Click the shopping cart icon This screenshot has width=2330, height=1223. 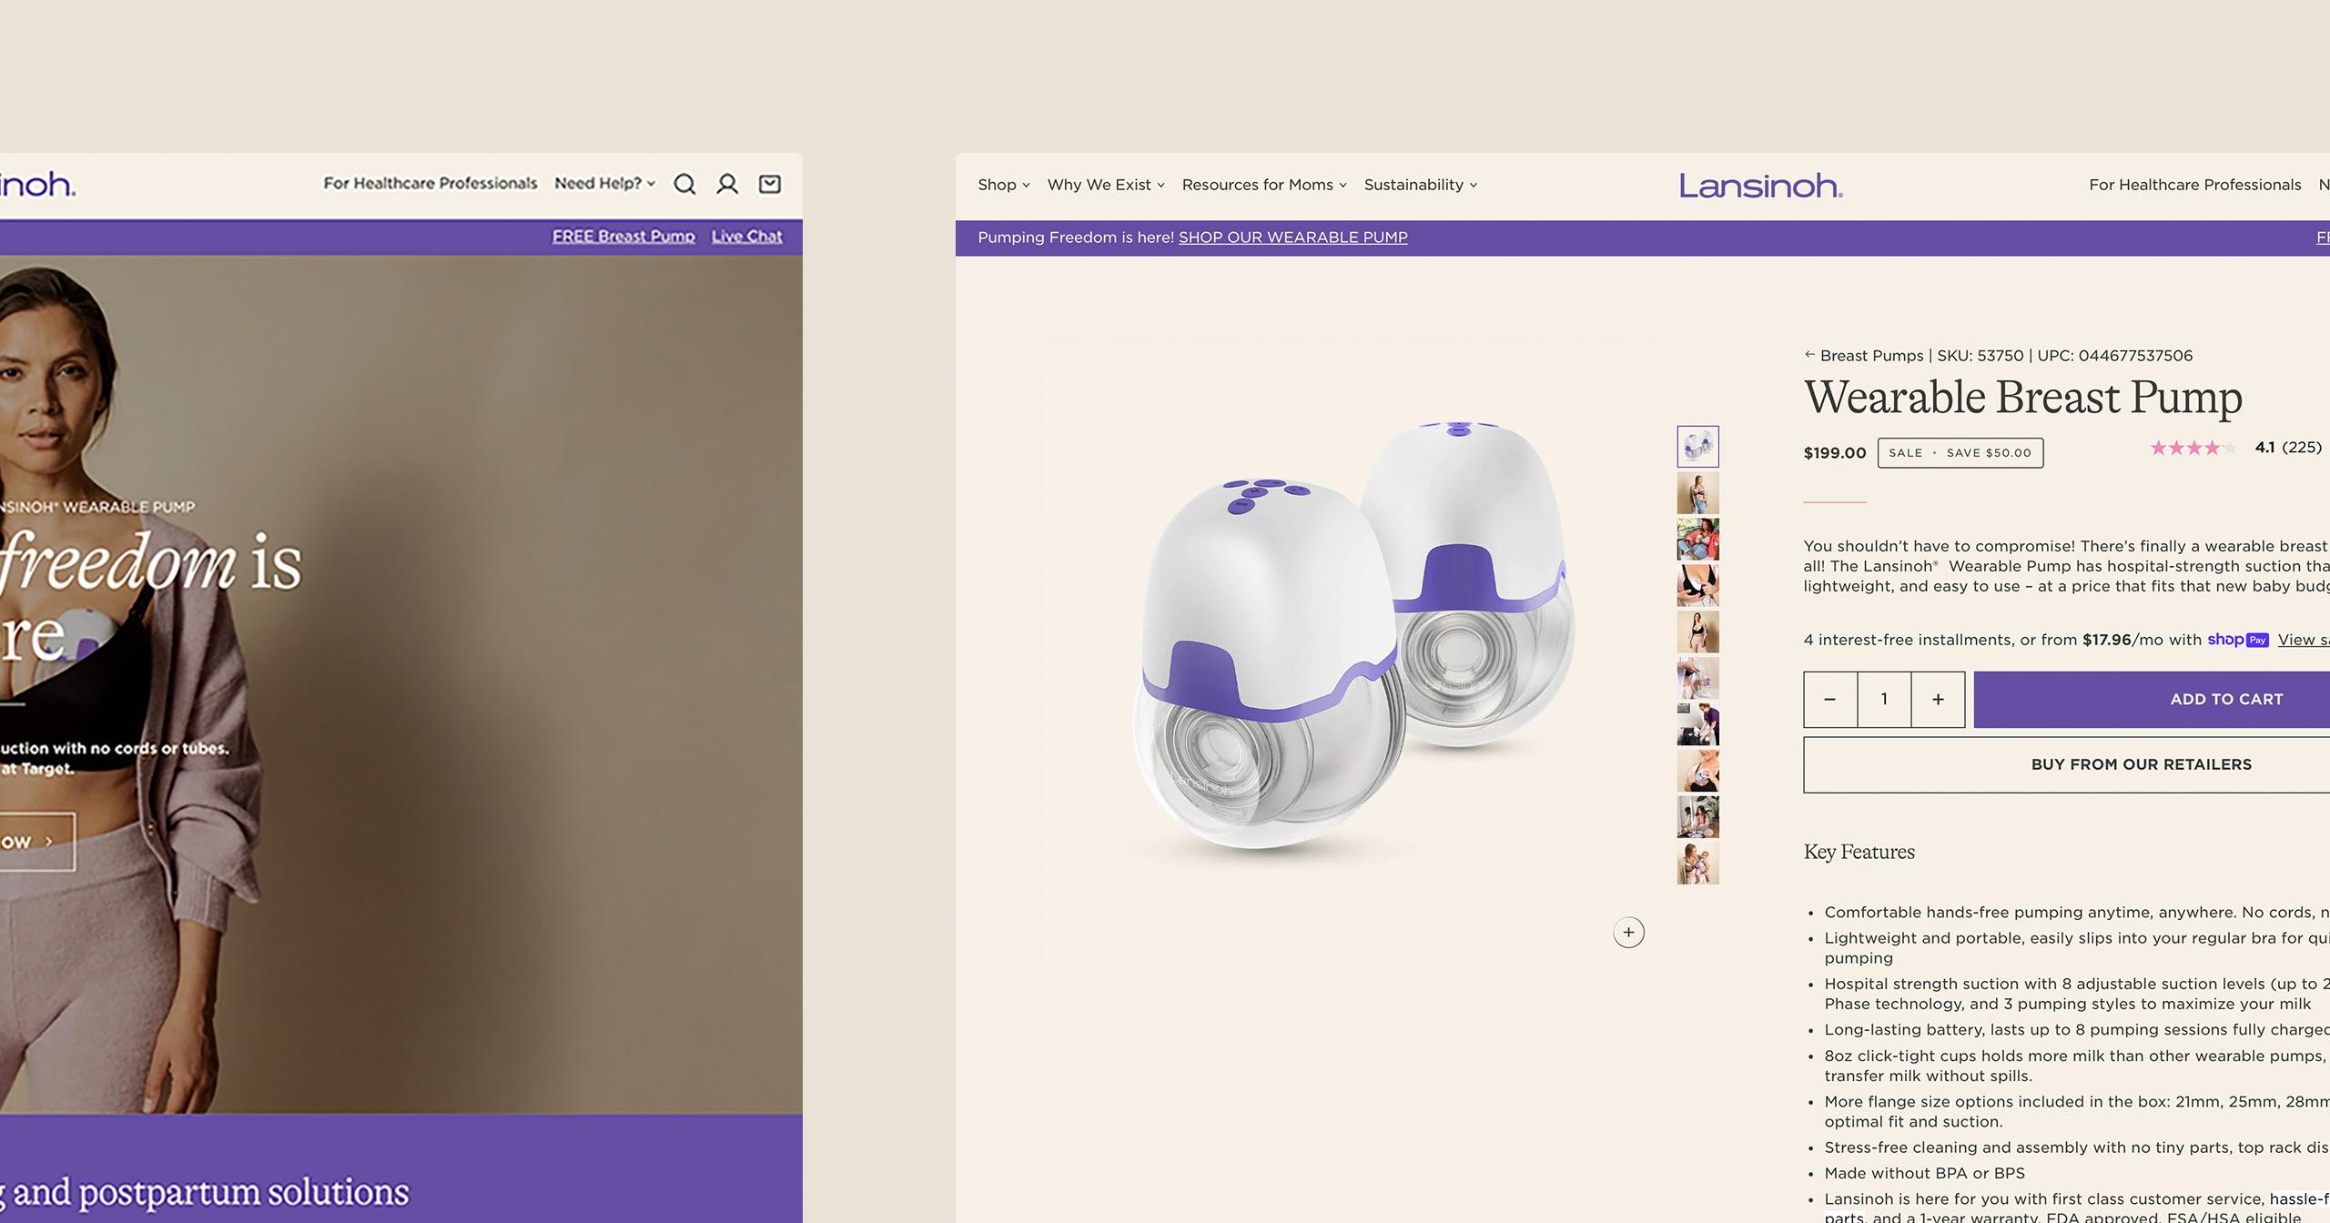[x=769, y=185]
